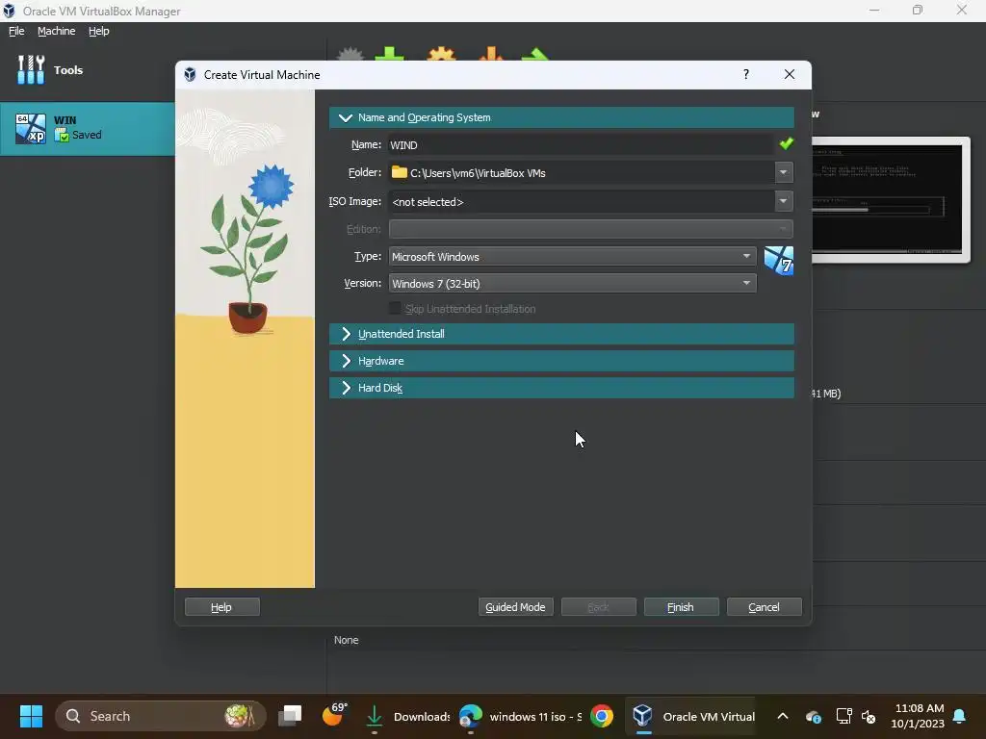
Task: Select the WIN virtual machine XP icon
Action: click(31, 129)
